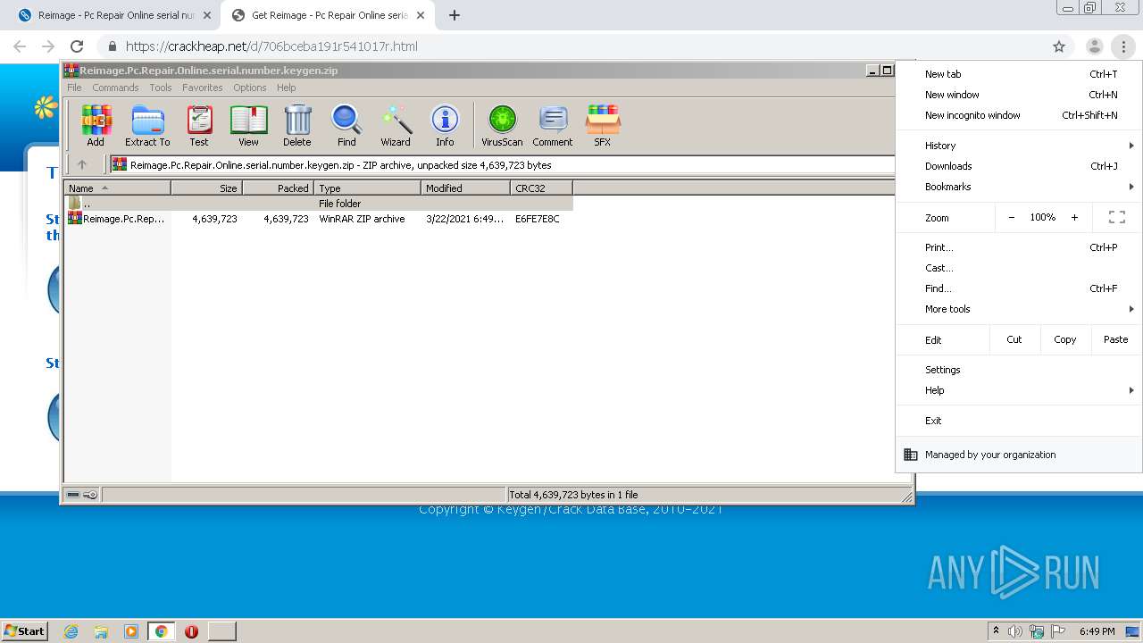
Task: Expand More tools submenu
Action: click(x=1019, y=309)
